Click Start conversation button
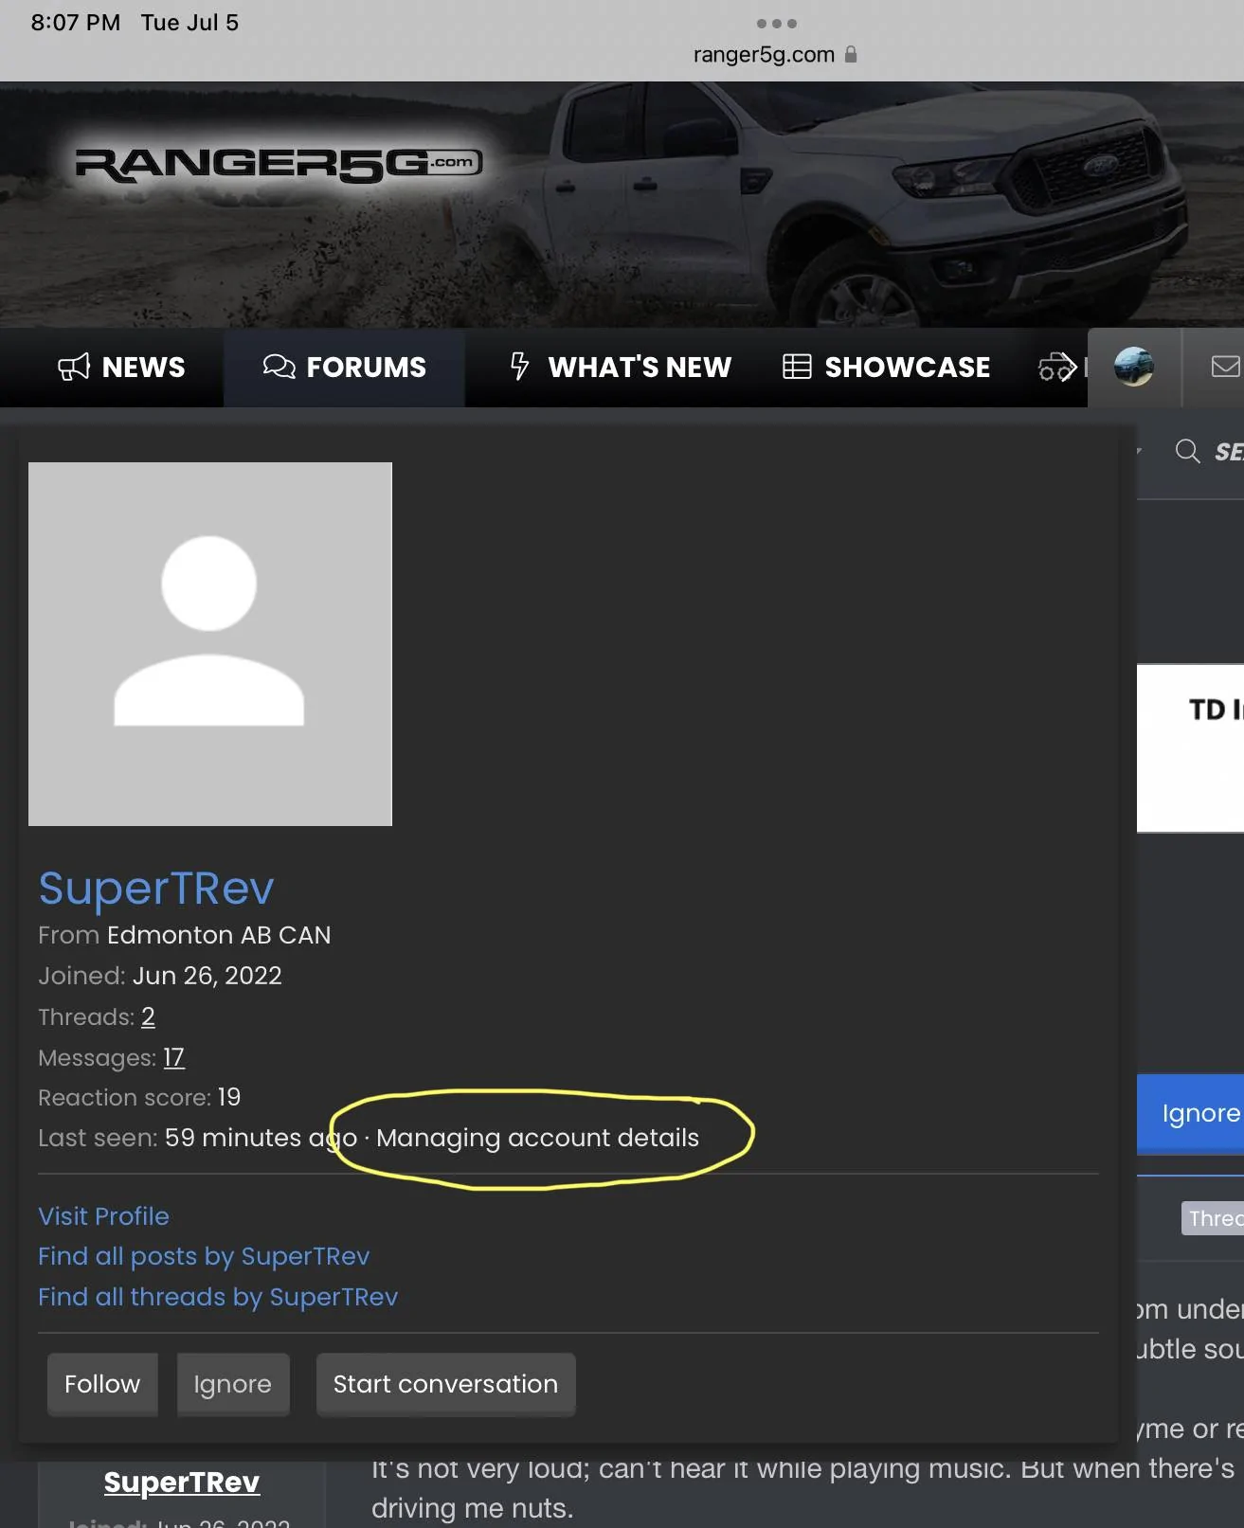Image resolution: width=1244 pixels, height=1528 pixels. (x=445, y=1384)
